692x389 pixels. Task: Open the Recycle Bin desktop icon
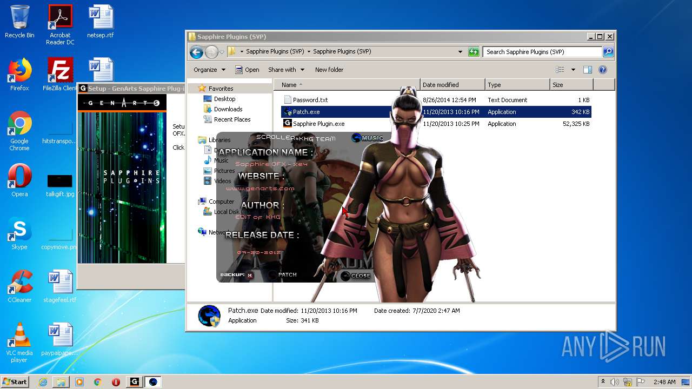(x=19, y=22)
